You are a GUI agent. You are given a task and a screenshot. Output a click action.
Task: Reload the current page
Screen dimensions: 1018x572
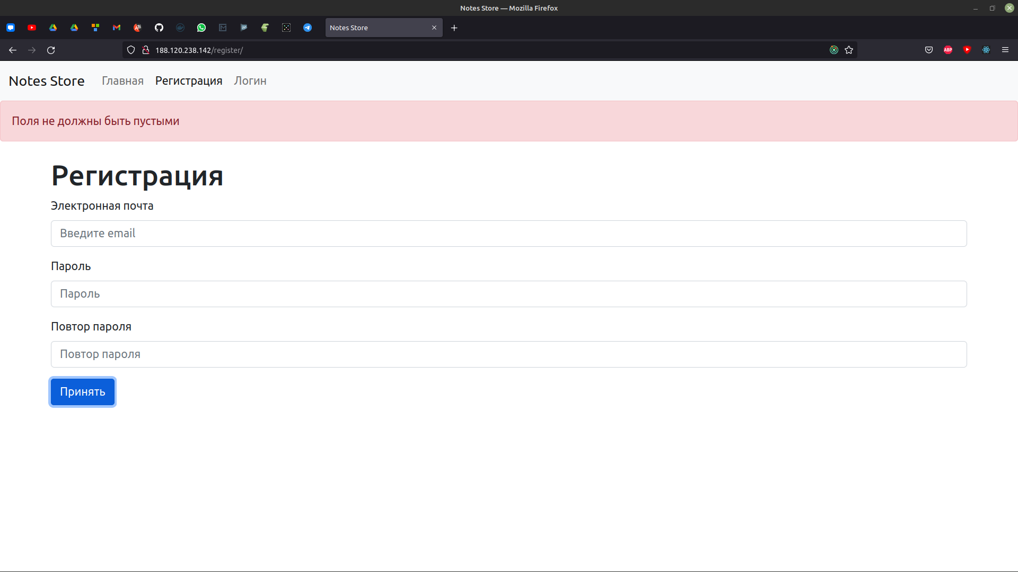[51, 50]
